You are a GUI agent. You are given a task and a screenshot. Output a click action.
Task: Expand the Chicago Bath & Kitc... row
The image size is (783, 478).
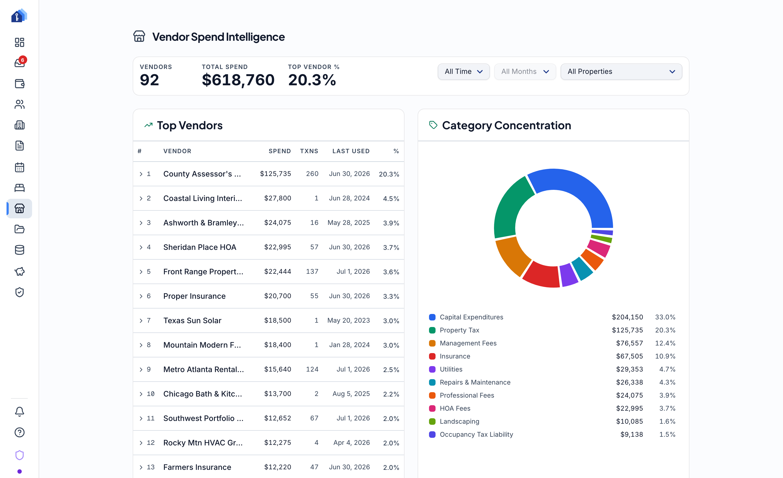coord(141,394)
